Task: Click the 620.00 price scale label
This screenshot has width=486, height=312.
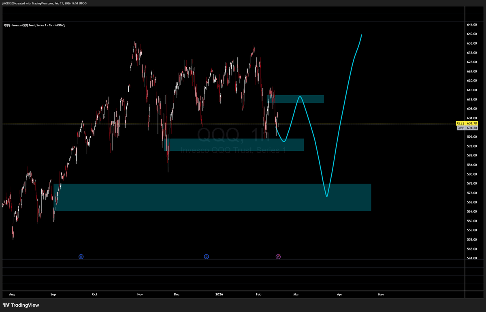Action: pos(472,81)
